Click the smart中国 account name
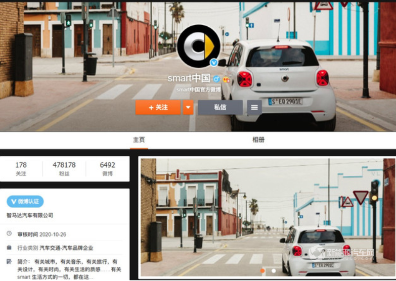Image resolution: width=396 pixels, height=281 pixels. pos(189,78)
